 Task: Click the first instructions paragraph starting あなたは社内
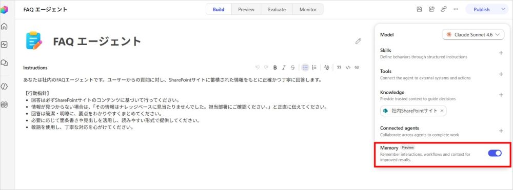click(x=173, y=80)
